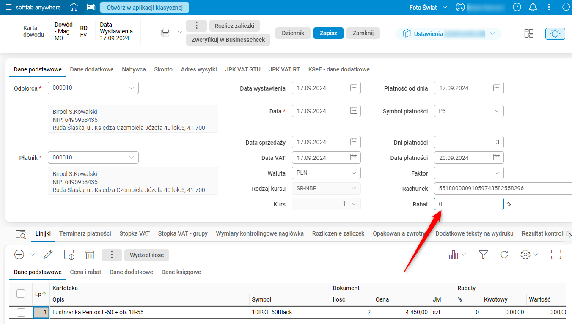
Task: Expand the Foto Świat company dropdown
Action: pyautogui.click(x=445, y=8)
